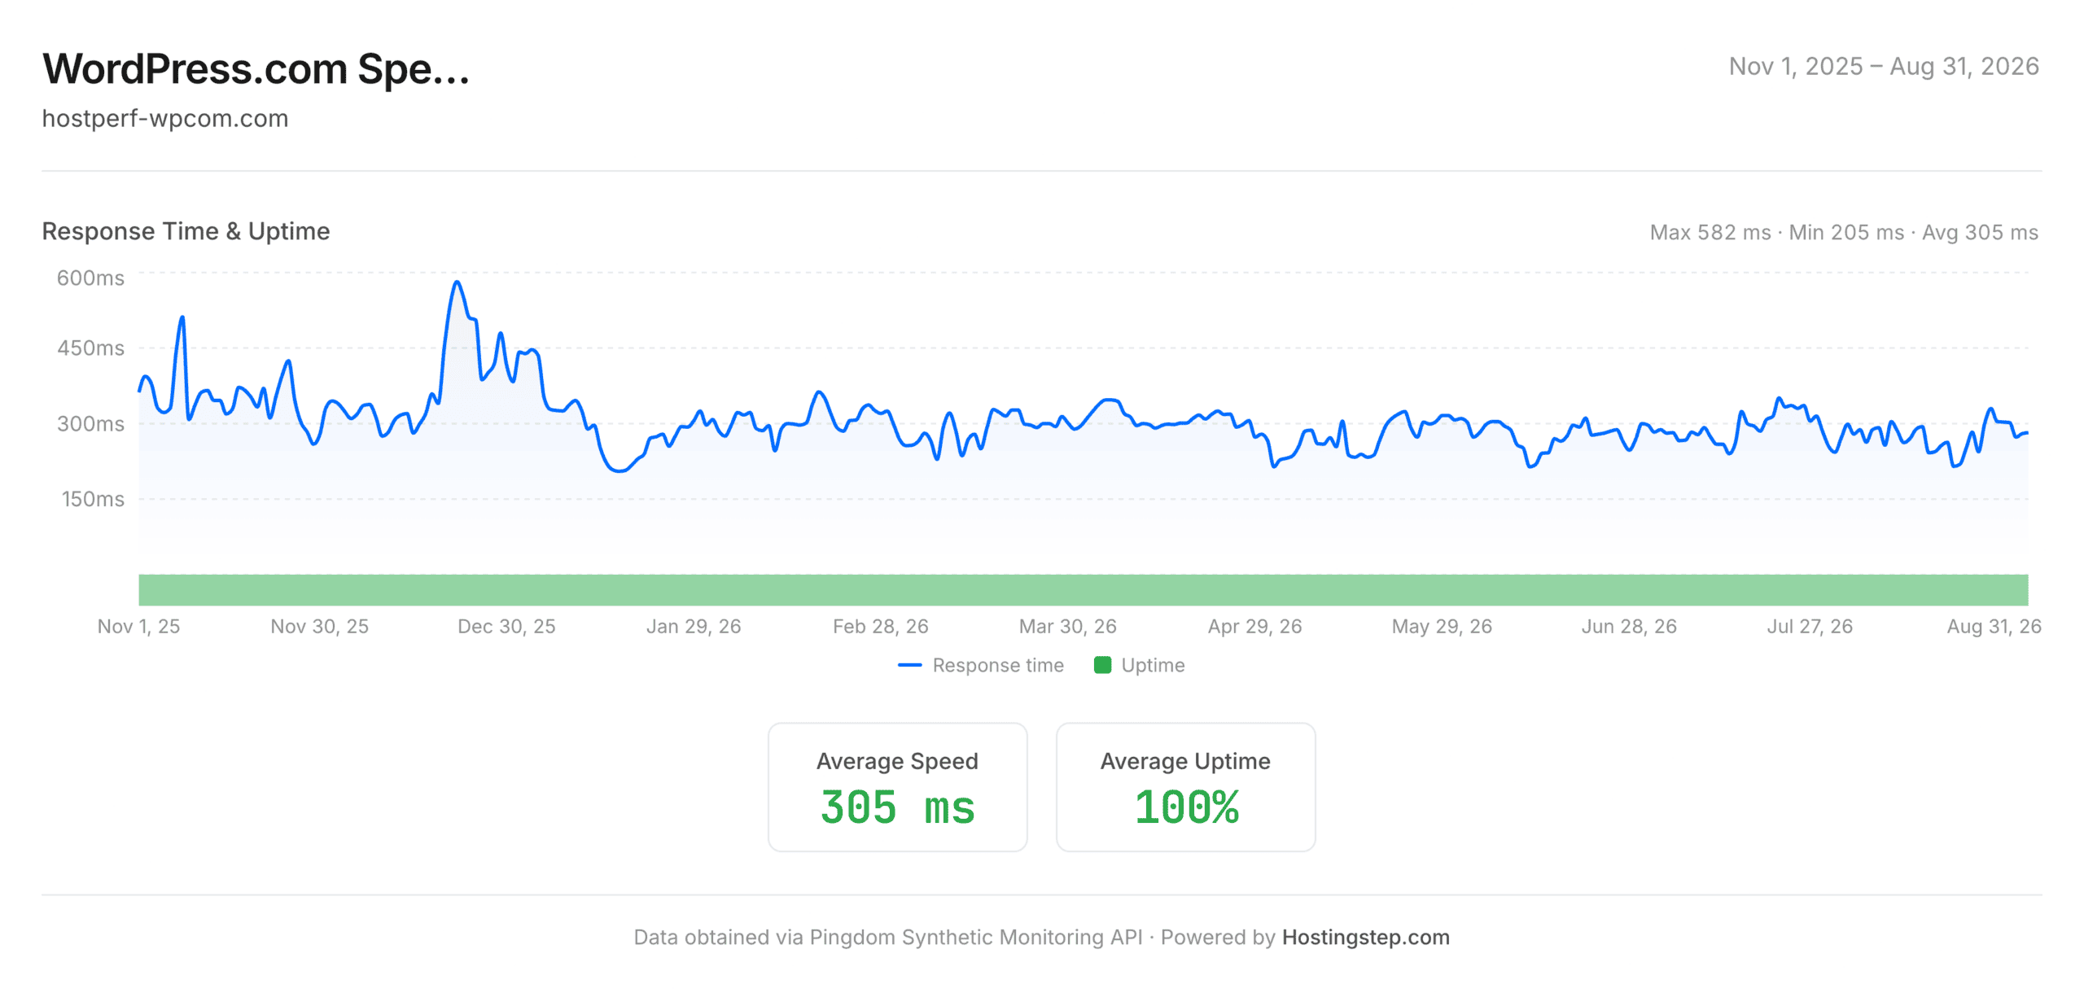Click the 450ms y-axis label
Screen dimensions: 2084x993
(90, 348)
